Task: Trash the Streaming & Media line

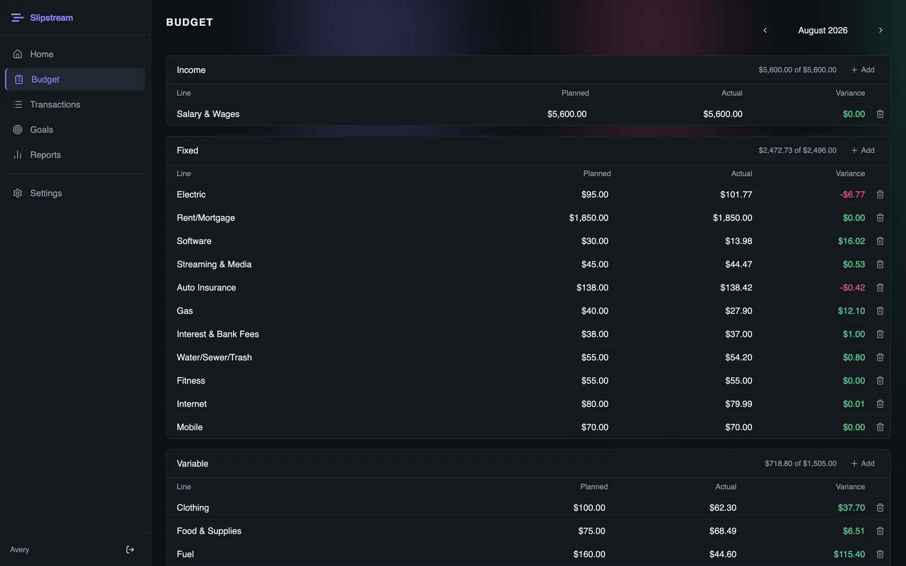Action: pos(880,264)
